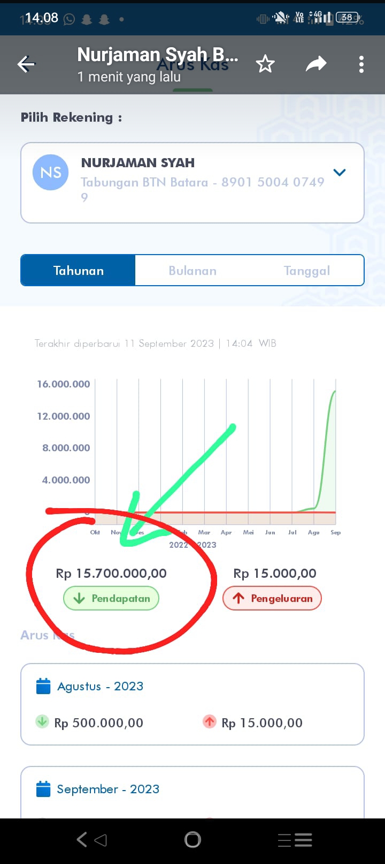Tap the NS account avatar
385x864 pixels.
click(x=51, y=173)
